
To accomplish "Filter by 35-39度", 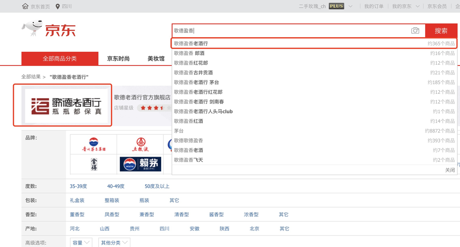I will (78, 186).
